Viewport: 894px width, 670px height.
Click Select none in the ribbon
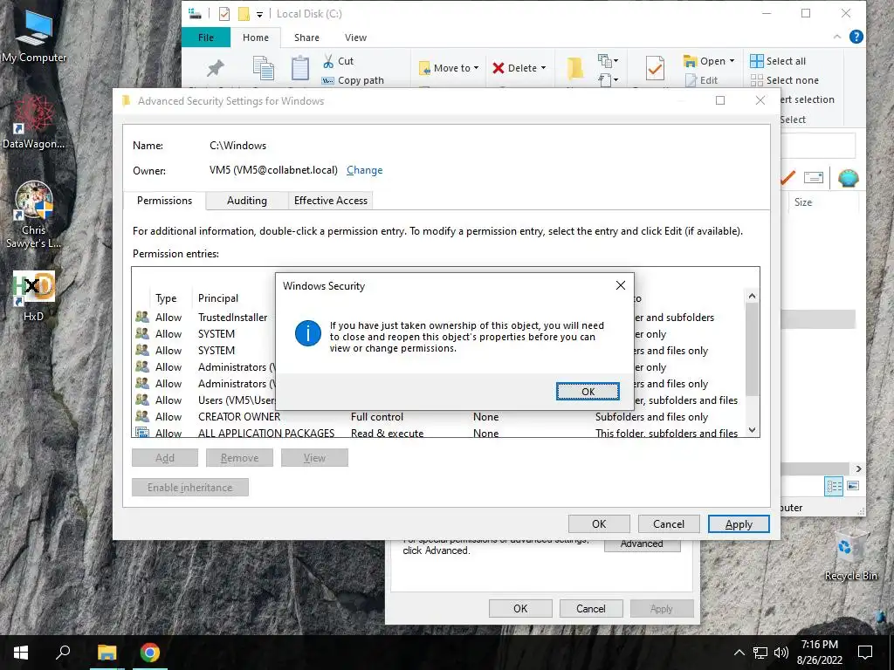785,80
